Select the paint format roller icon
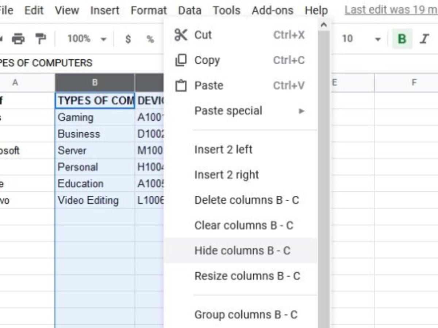Viewport: 438px width, 328px height. point(41,39)
